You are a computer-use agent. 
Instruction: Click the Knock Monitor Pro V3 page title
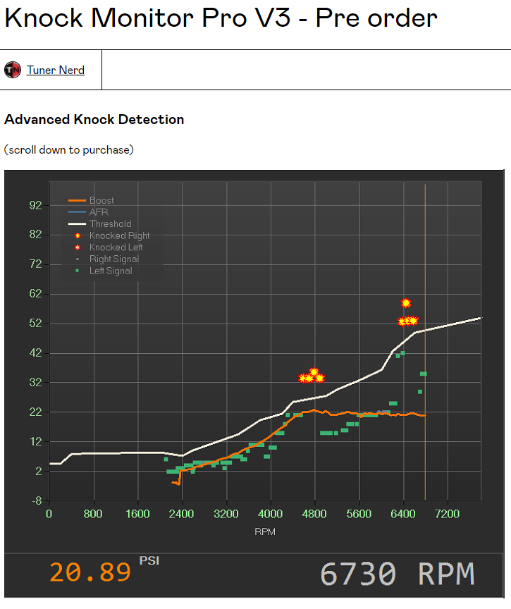[221, 18]
